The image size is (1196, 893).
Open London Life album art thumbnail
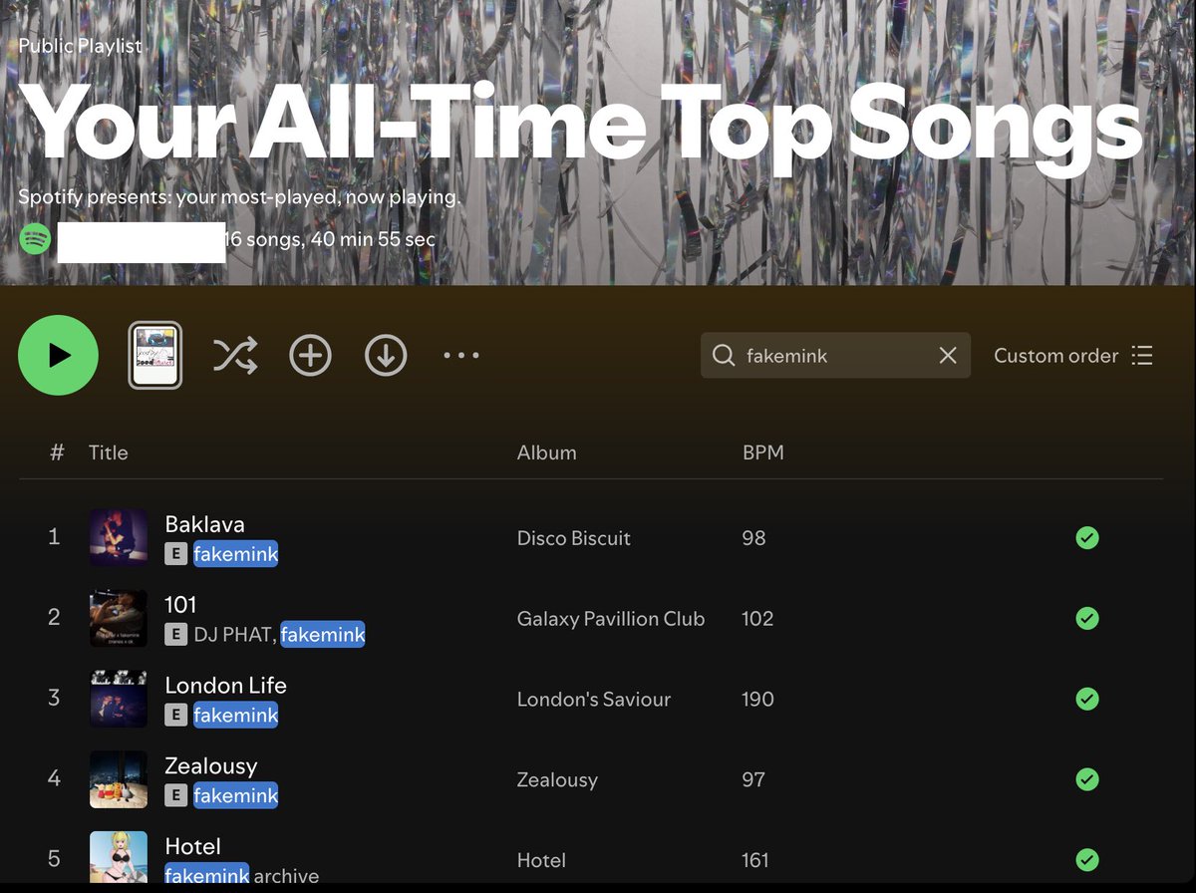click(x=119, y=700)
